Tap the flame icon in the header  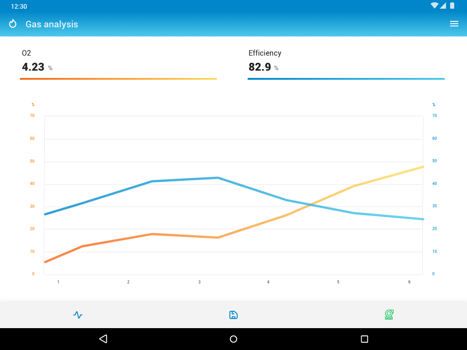pos(12,24)
